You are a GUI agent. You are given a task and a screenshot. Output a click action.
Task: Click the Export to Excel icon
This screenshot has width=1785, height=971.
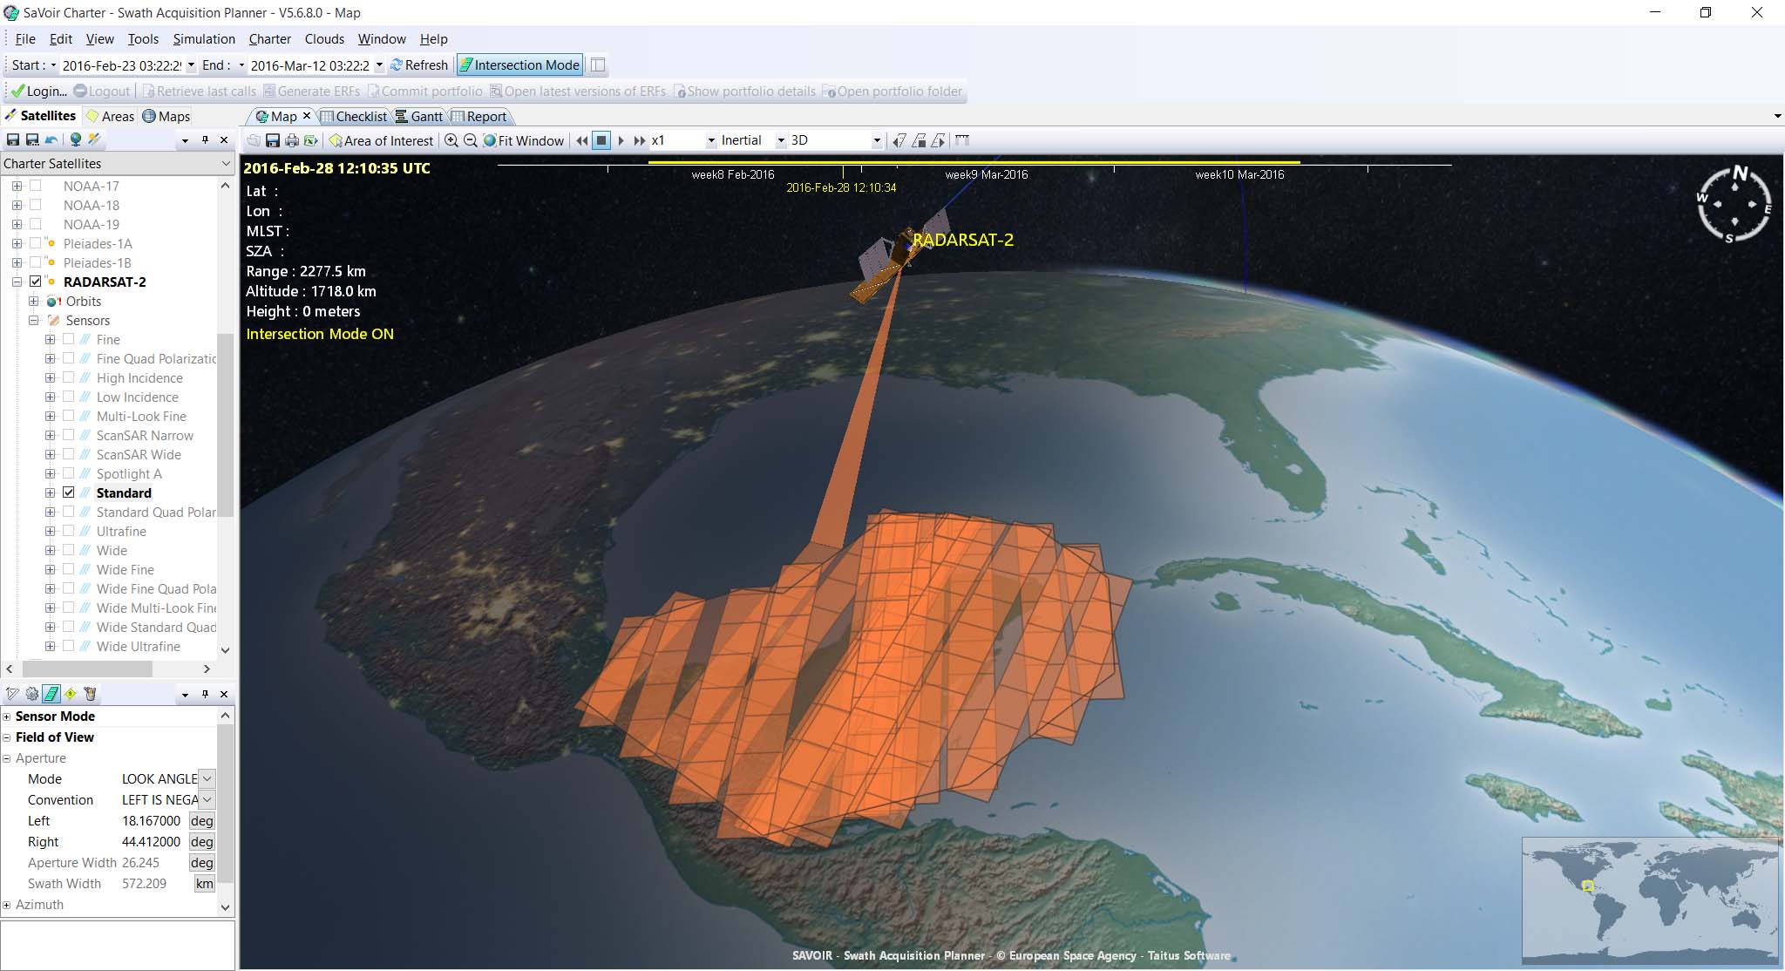click(x=310, y=140)
